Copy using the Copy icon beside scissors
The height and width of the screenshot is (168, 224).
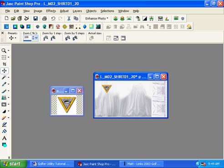pos(76,19)
